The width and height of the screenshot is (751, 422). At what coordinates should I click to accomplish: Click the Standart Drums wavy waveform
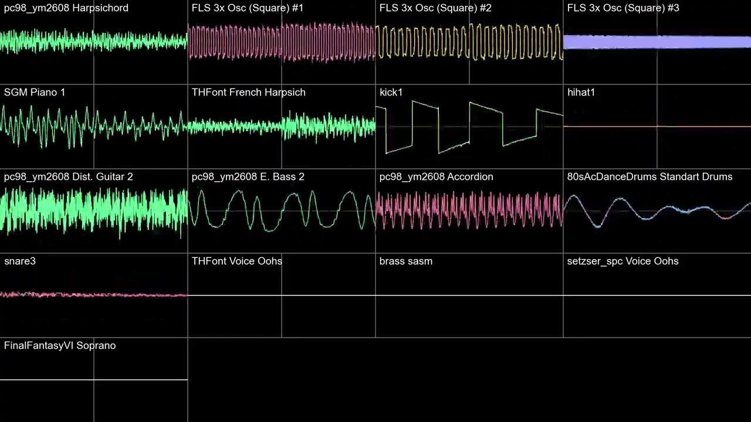(657, 212)
